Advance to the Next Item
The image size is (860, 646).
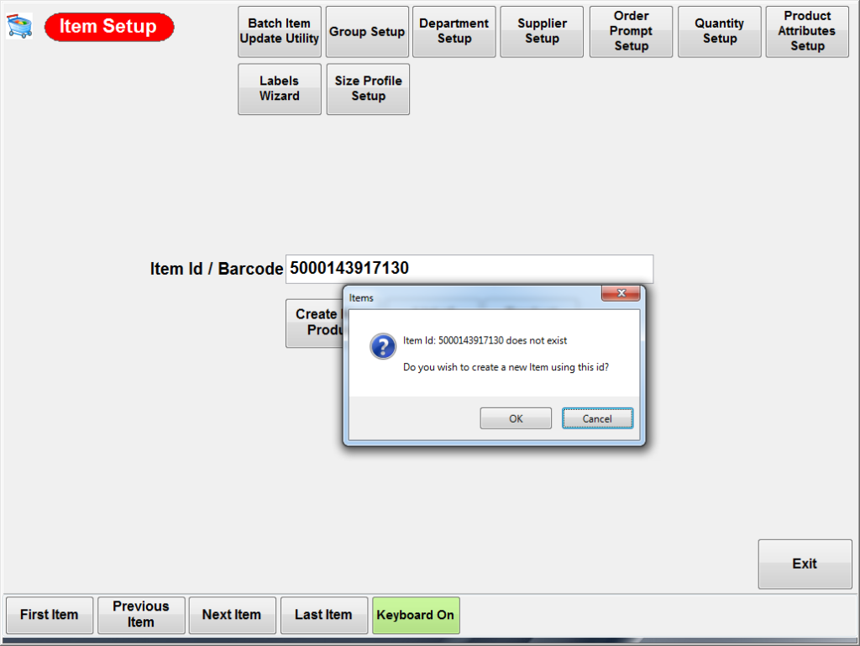(232, 615)
